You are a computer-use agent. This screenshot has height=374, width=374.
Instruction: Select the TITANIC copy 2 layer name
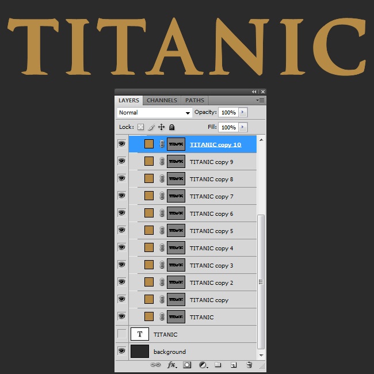coord(211,283)
